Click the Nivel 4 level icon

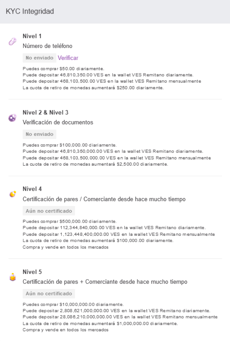13,194
